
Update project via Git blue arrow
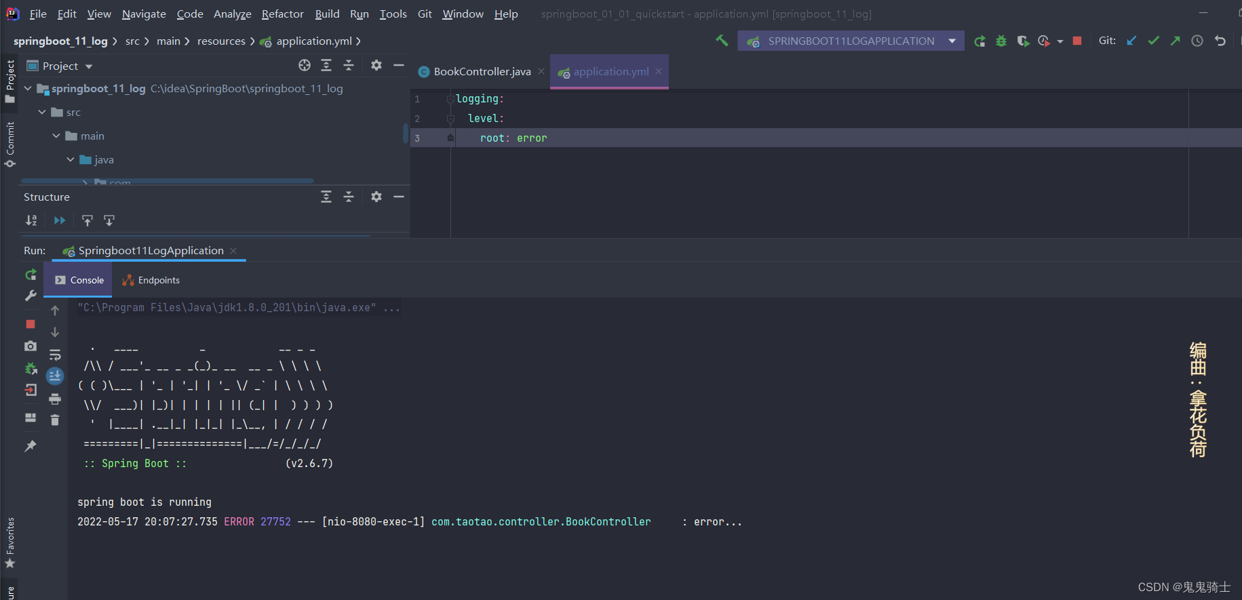[1131, 41]
